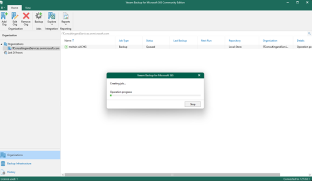Open the application main menu button
312x181 pixels.
click(x=3, y=8)
